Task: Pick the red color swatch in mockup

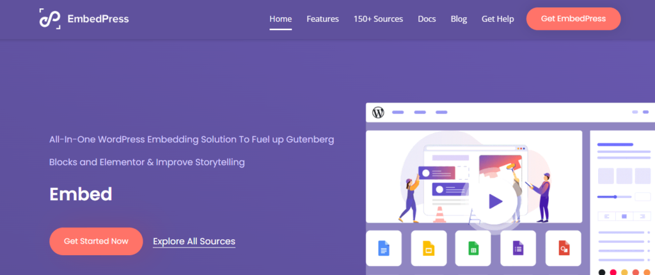Action: (x=613, y=272)
